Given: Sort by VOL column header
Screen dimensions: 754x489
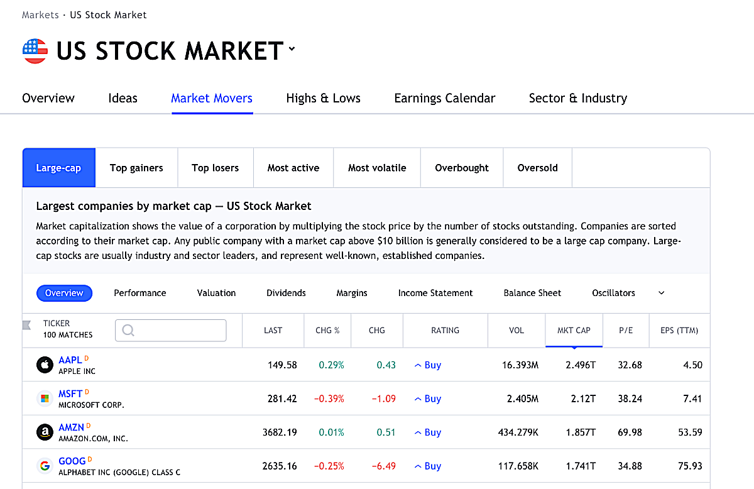Looking at the screenshot, I should (516, 330).
